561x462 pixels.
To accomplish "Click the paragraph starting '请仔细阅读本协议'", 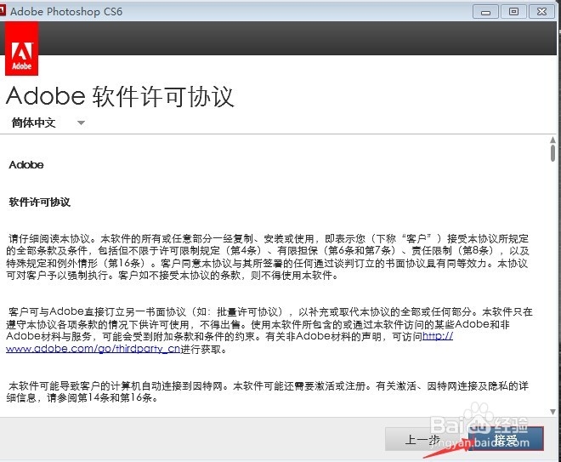I will [268, 257].
